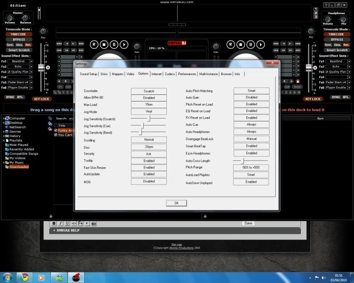Start playback on the right deck

[261, 45]
